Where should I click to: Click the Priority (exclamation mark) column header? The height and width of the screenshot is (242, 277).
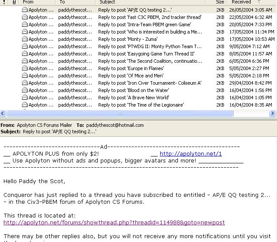pos(4,2)
